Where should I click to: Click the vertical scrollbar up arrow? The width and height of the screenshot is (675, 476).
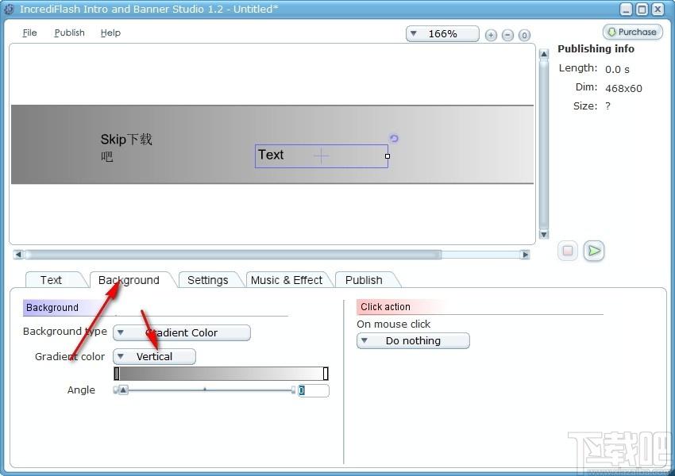544,54
